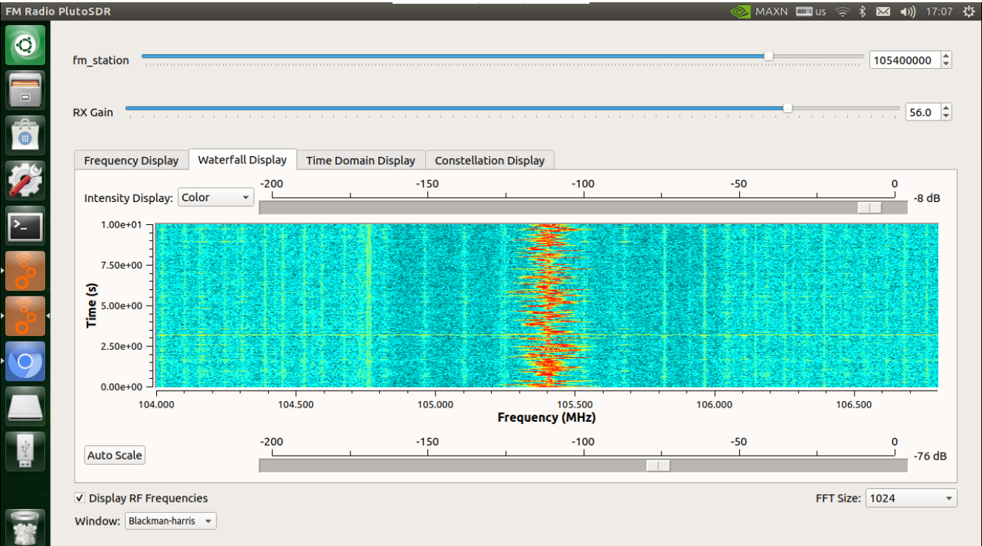
Task: Click the 105.000 frequency tick label
Action: (435, 405)
